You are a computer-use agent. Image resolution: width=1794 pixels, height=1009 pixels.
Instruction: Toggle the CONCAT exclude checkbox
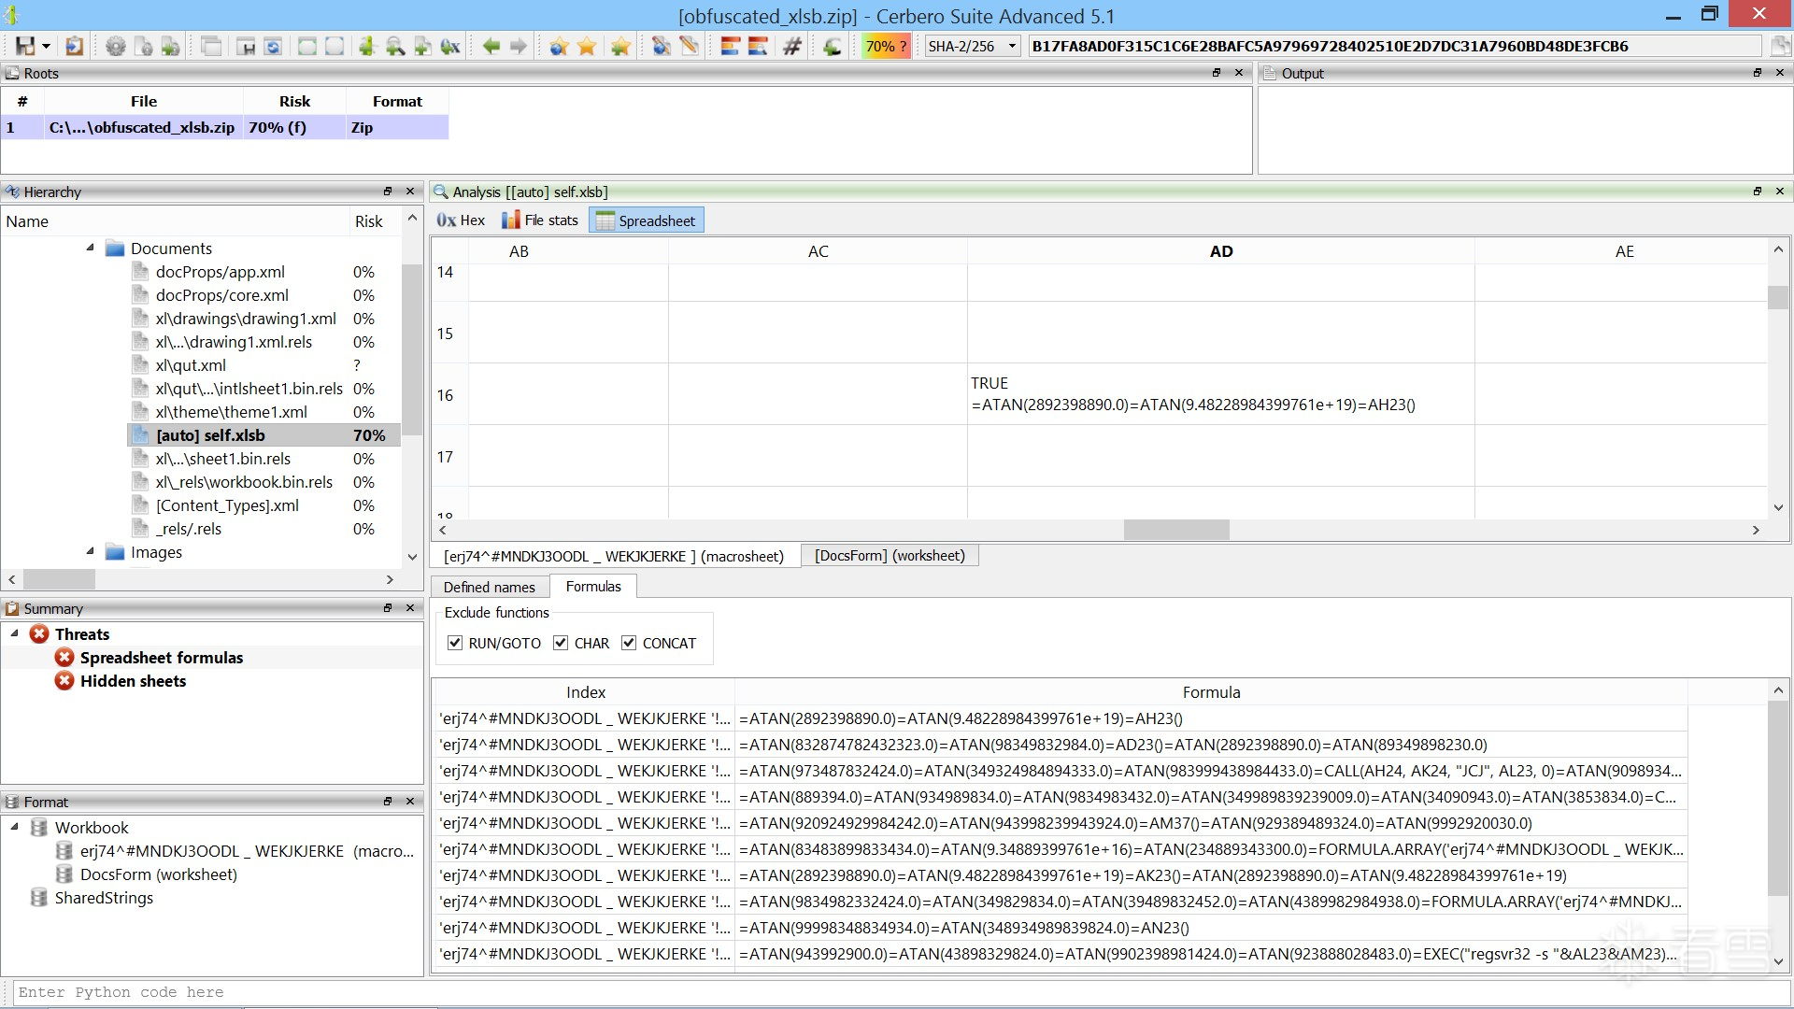629,643
